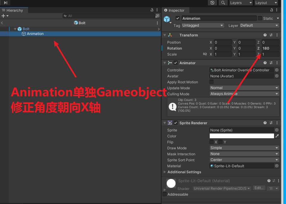Click the white Color swatch field
This screenshot has height=204, width=286.
click(242, 136)
